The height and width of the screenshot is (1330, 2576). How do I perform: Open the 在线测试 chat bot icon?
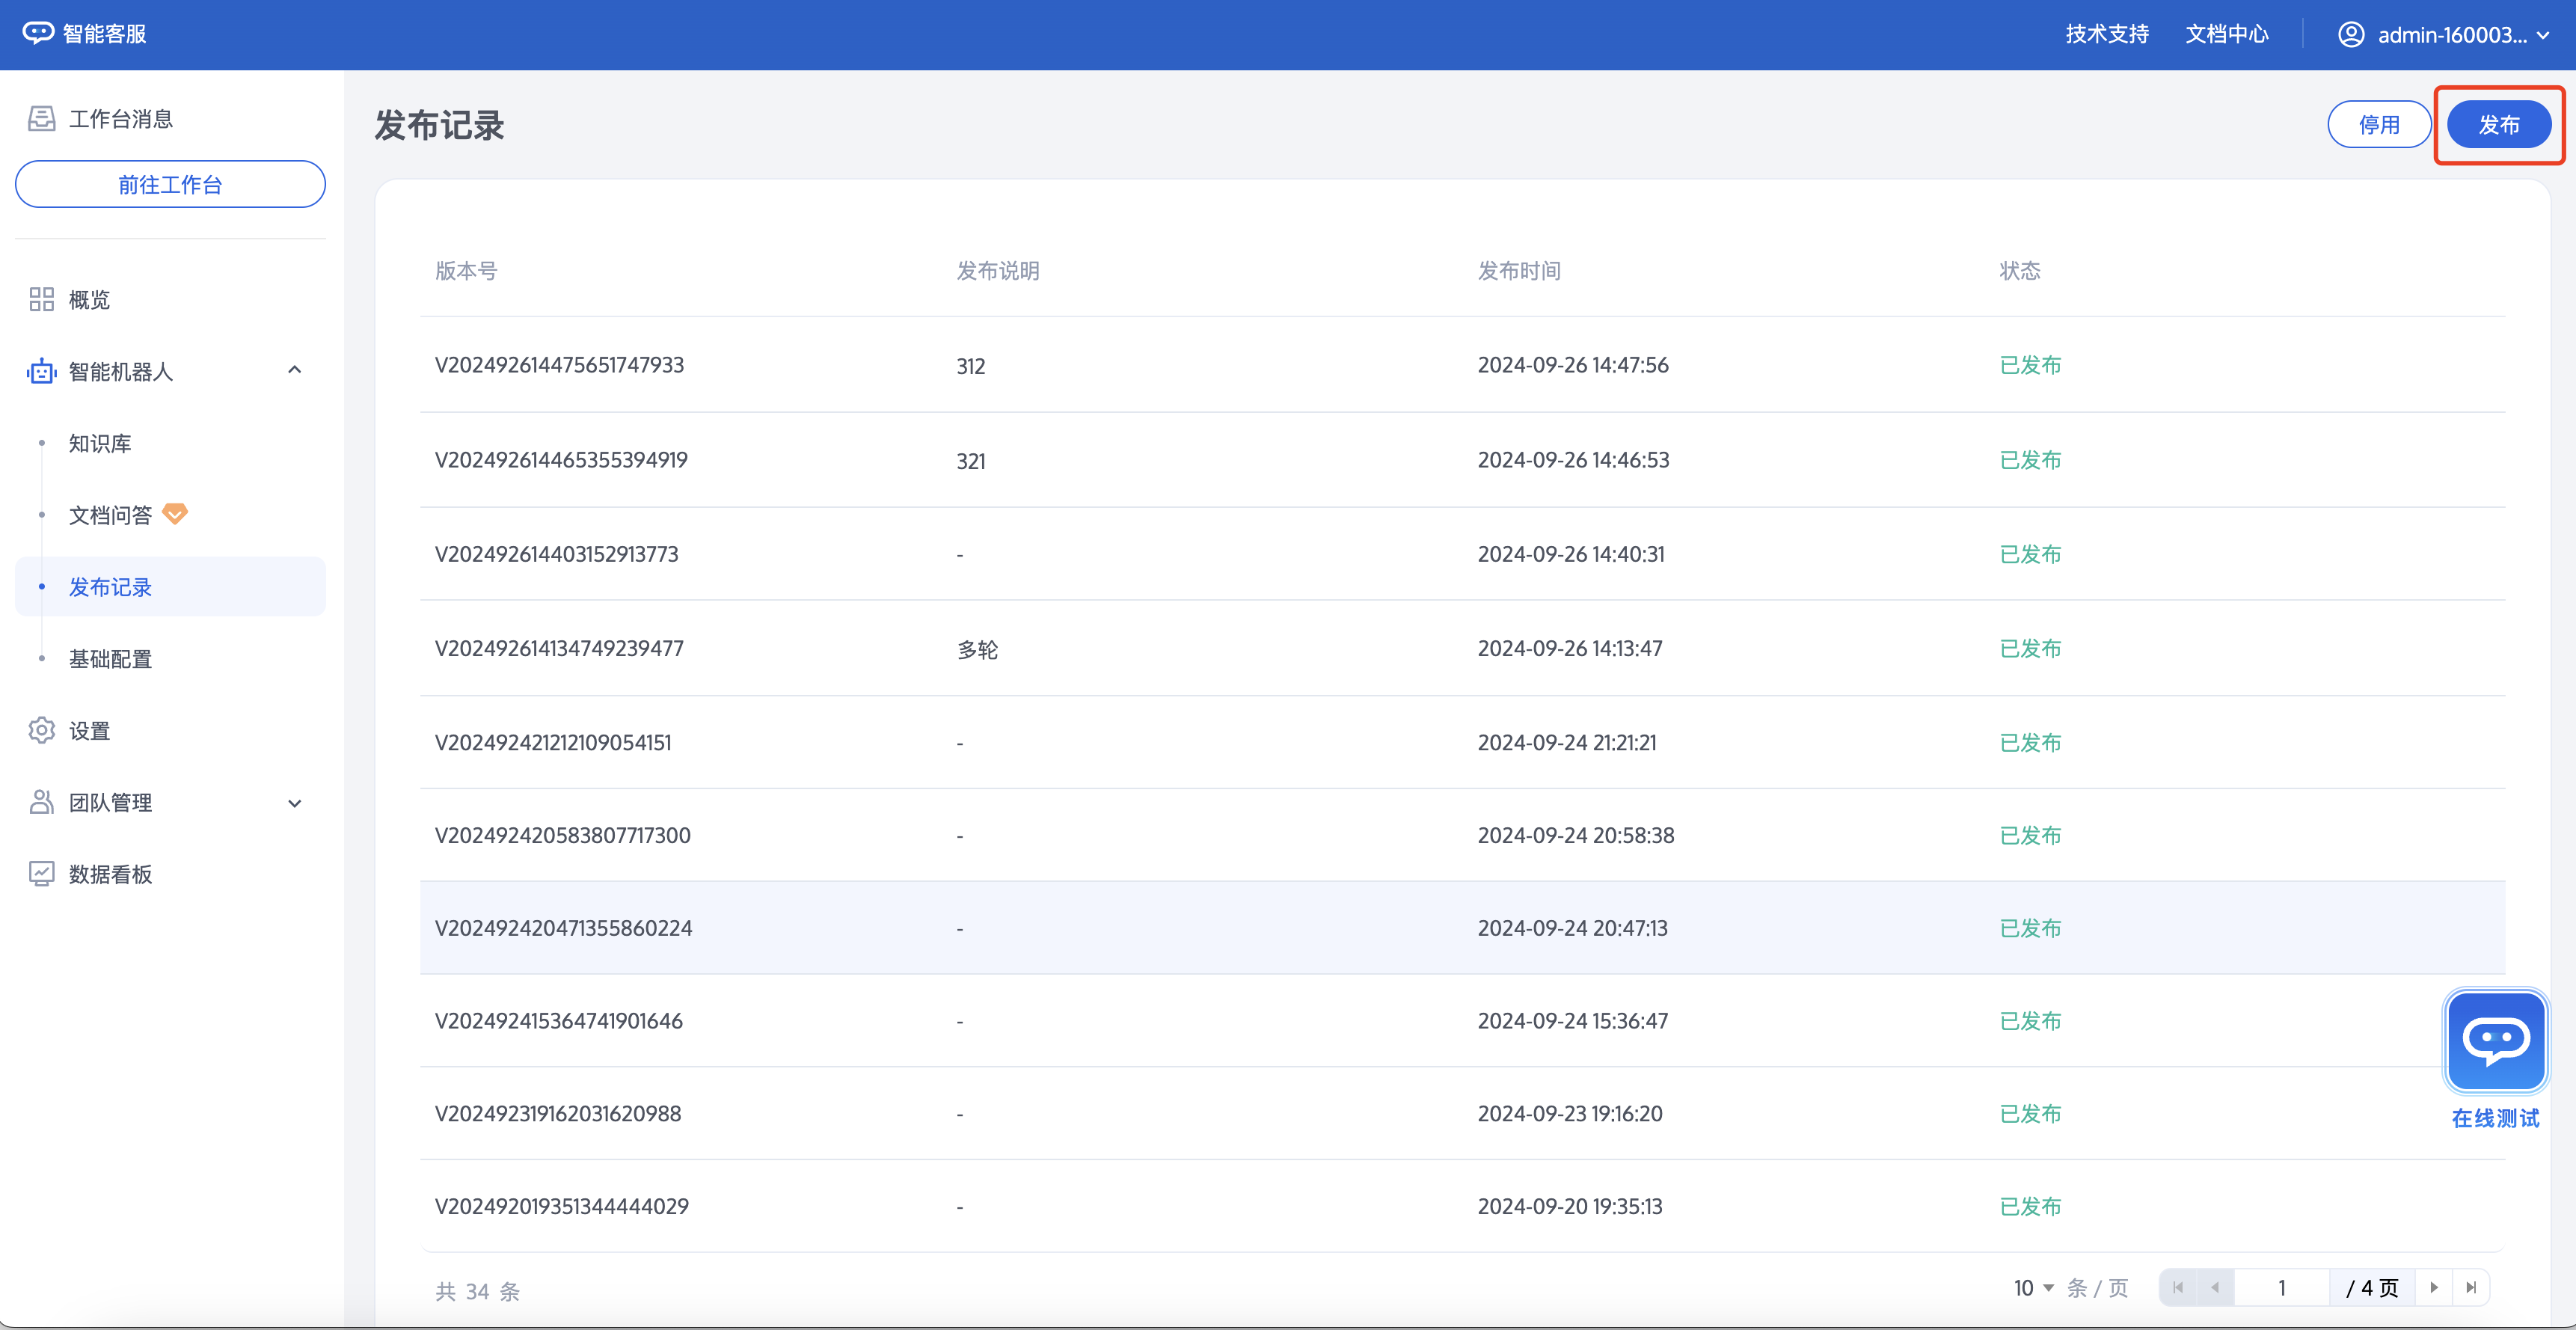(x=2495, y=1041)
